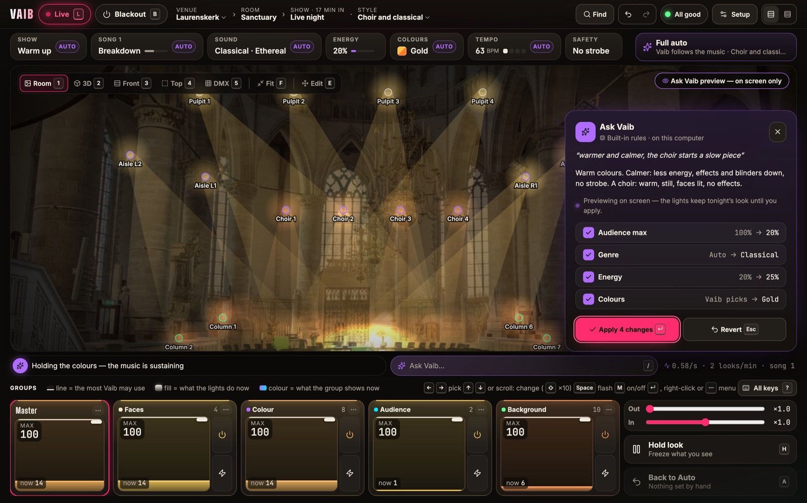Click the Fit view button
Viewport: 807px width, 503px height.
point(271,83)
